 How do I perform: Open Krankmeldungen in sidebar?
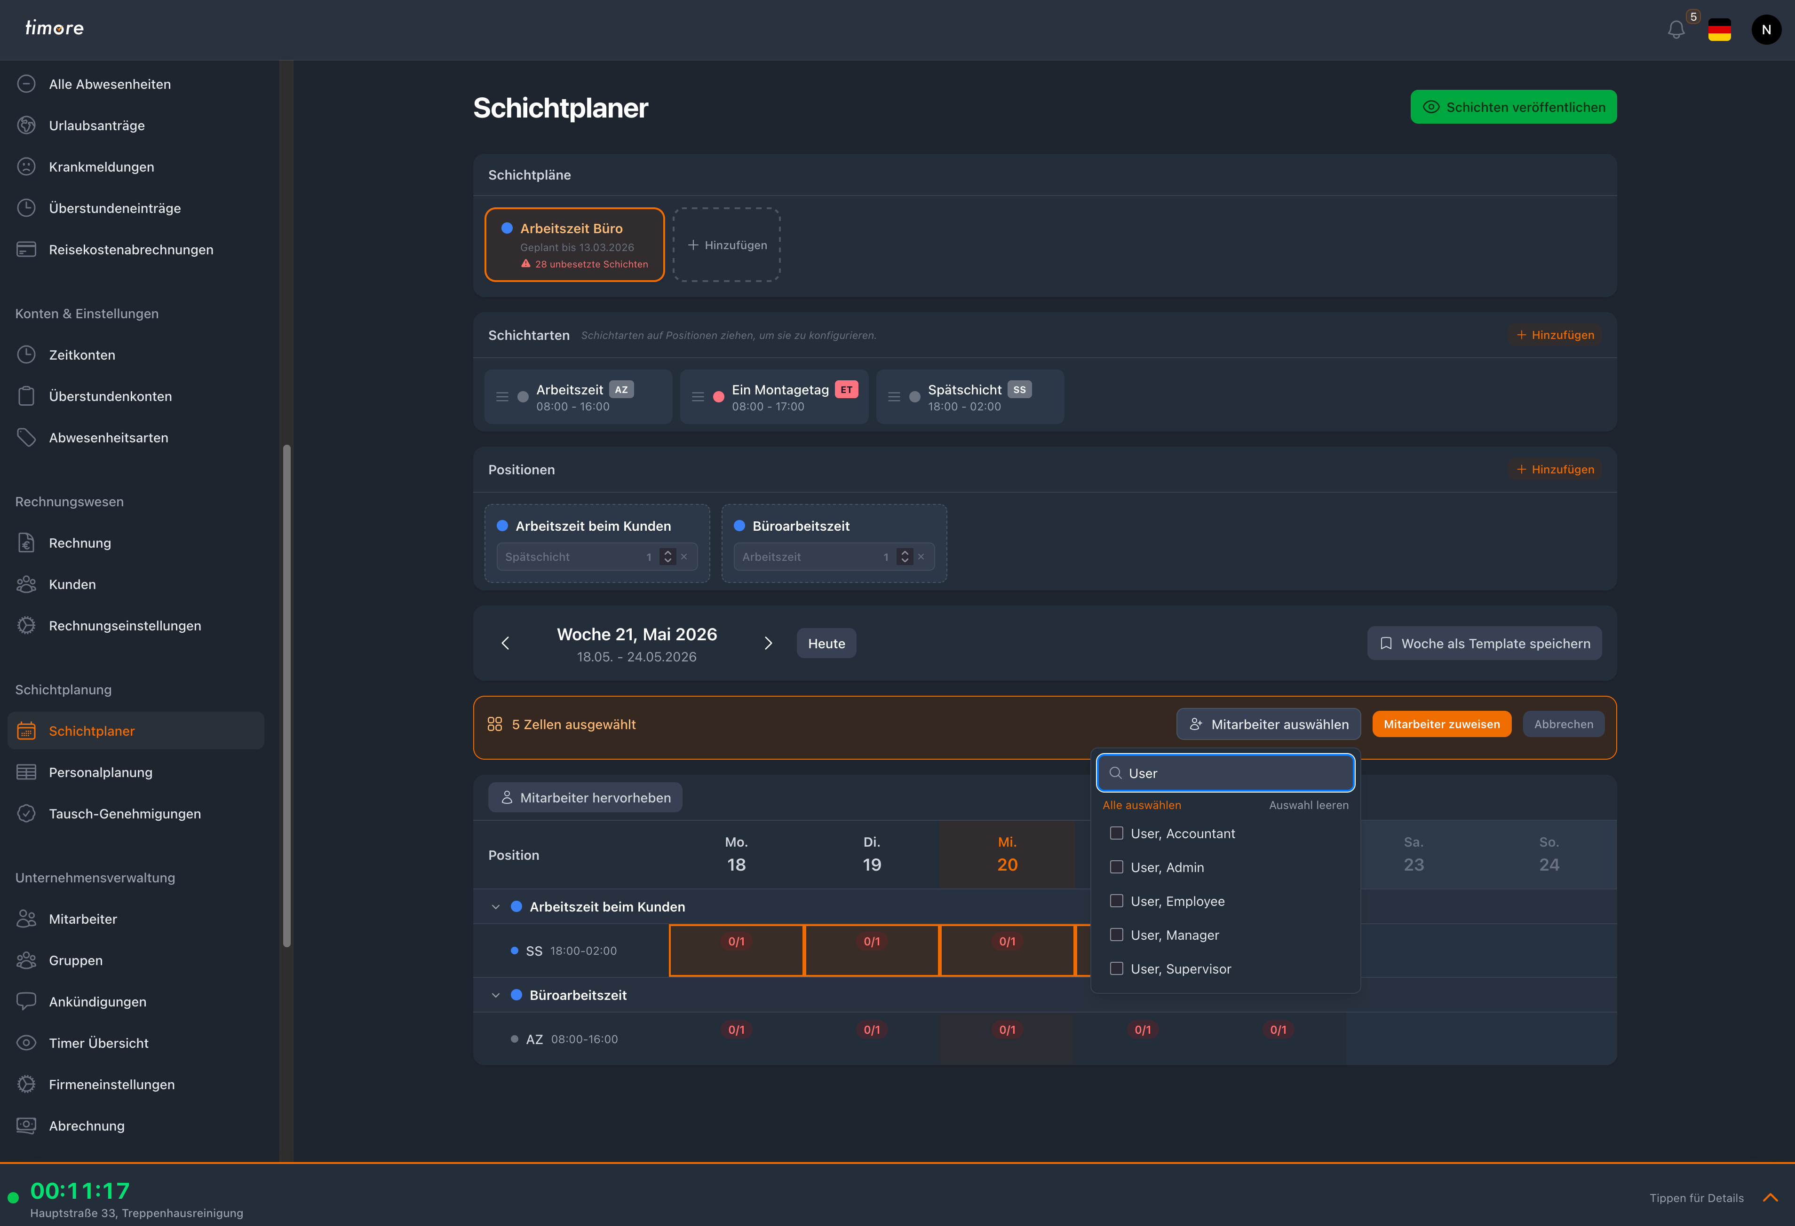click(135, 167)
